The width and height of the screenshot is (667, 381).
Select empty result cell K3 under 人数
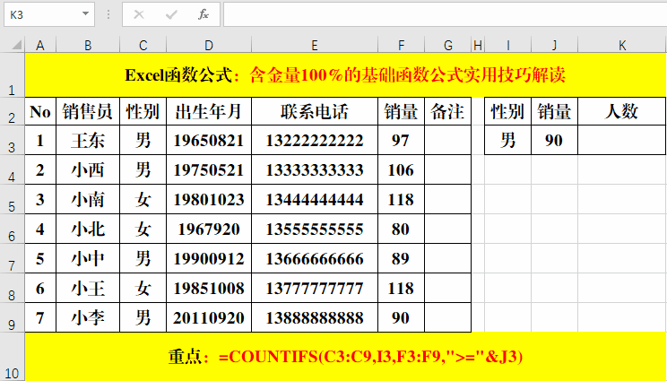(x=622, y=140)
